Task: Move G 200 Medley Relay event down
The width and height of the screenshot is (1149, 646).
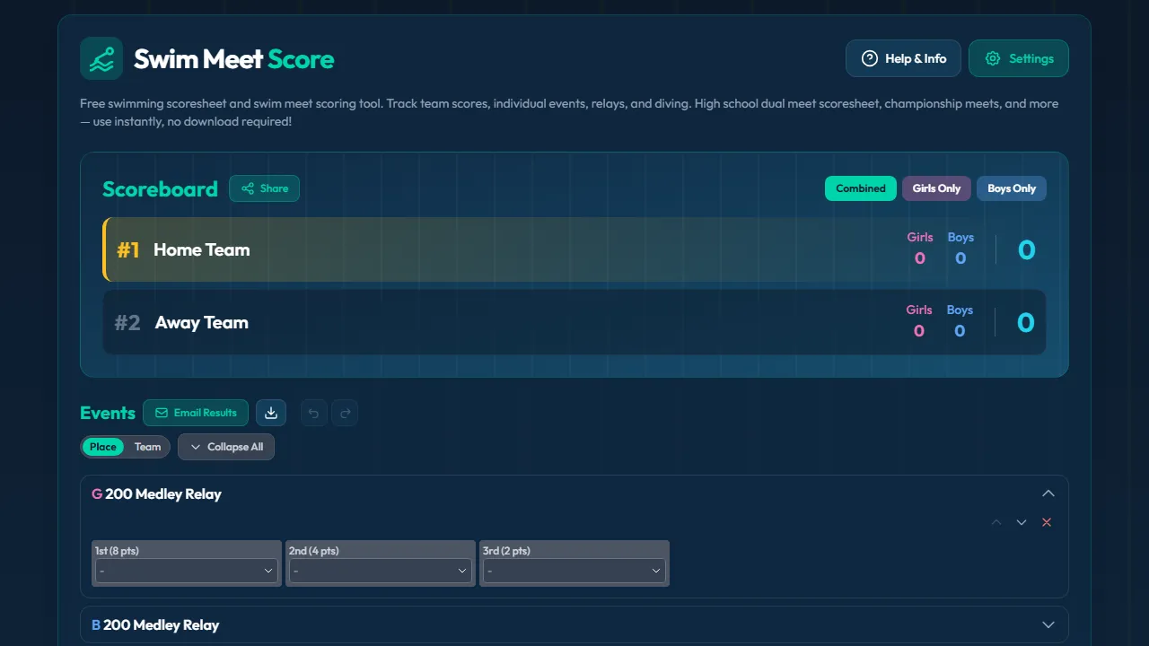Action: pyautogui.click(x=1021, y=521)
